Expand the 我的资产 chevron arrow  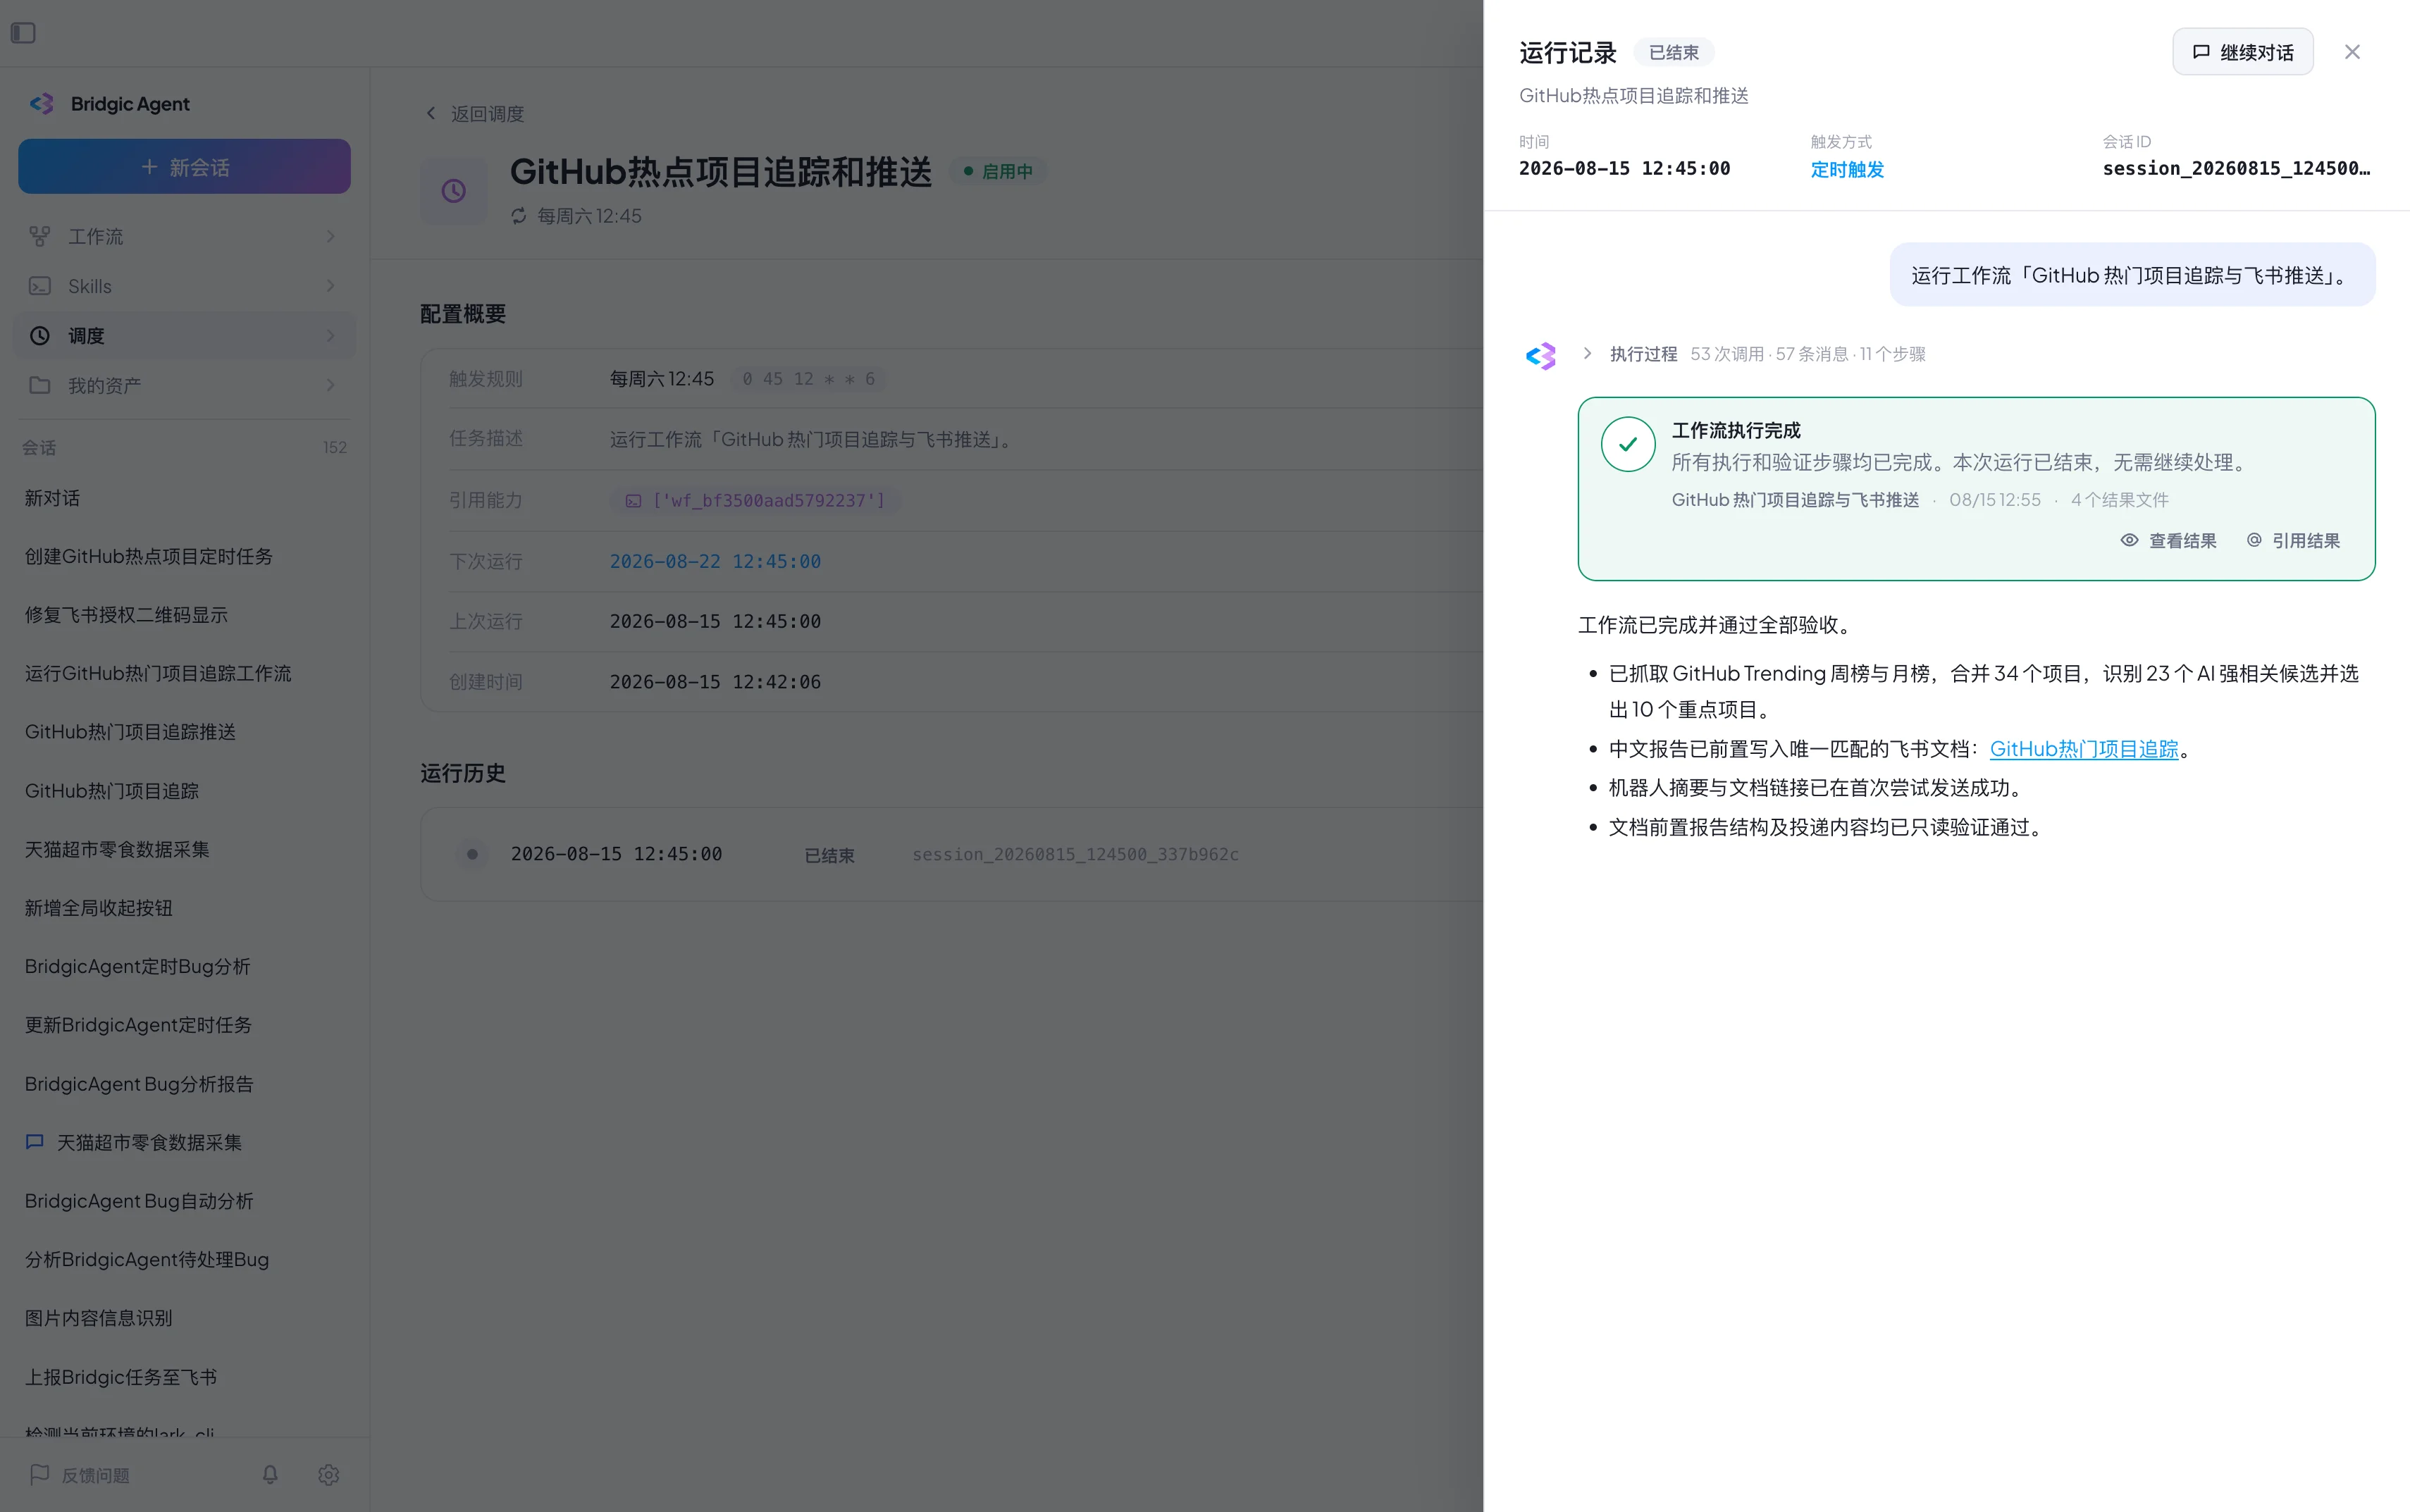[x=330, y=385]
